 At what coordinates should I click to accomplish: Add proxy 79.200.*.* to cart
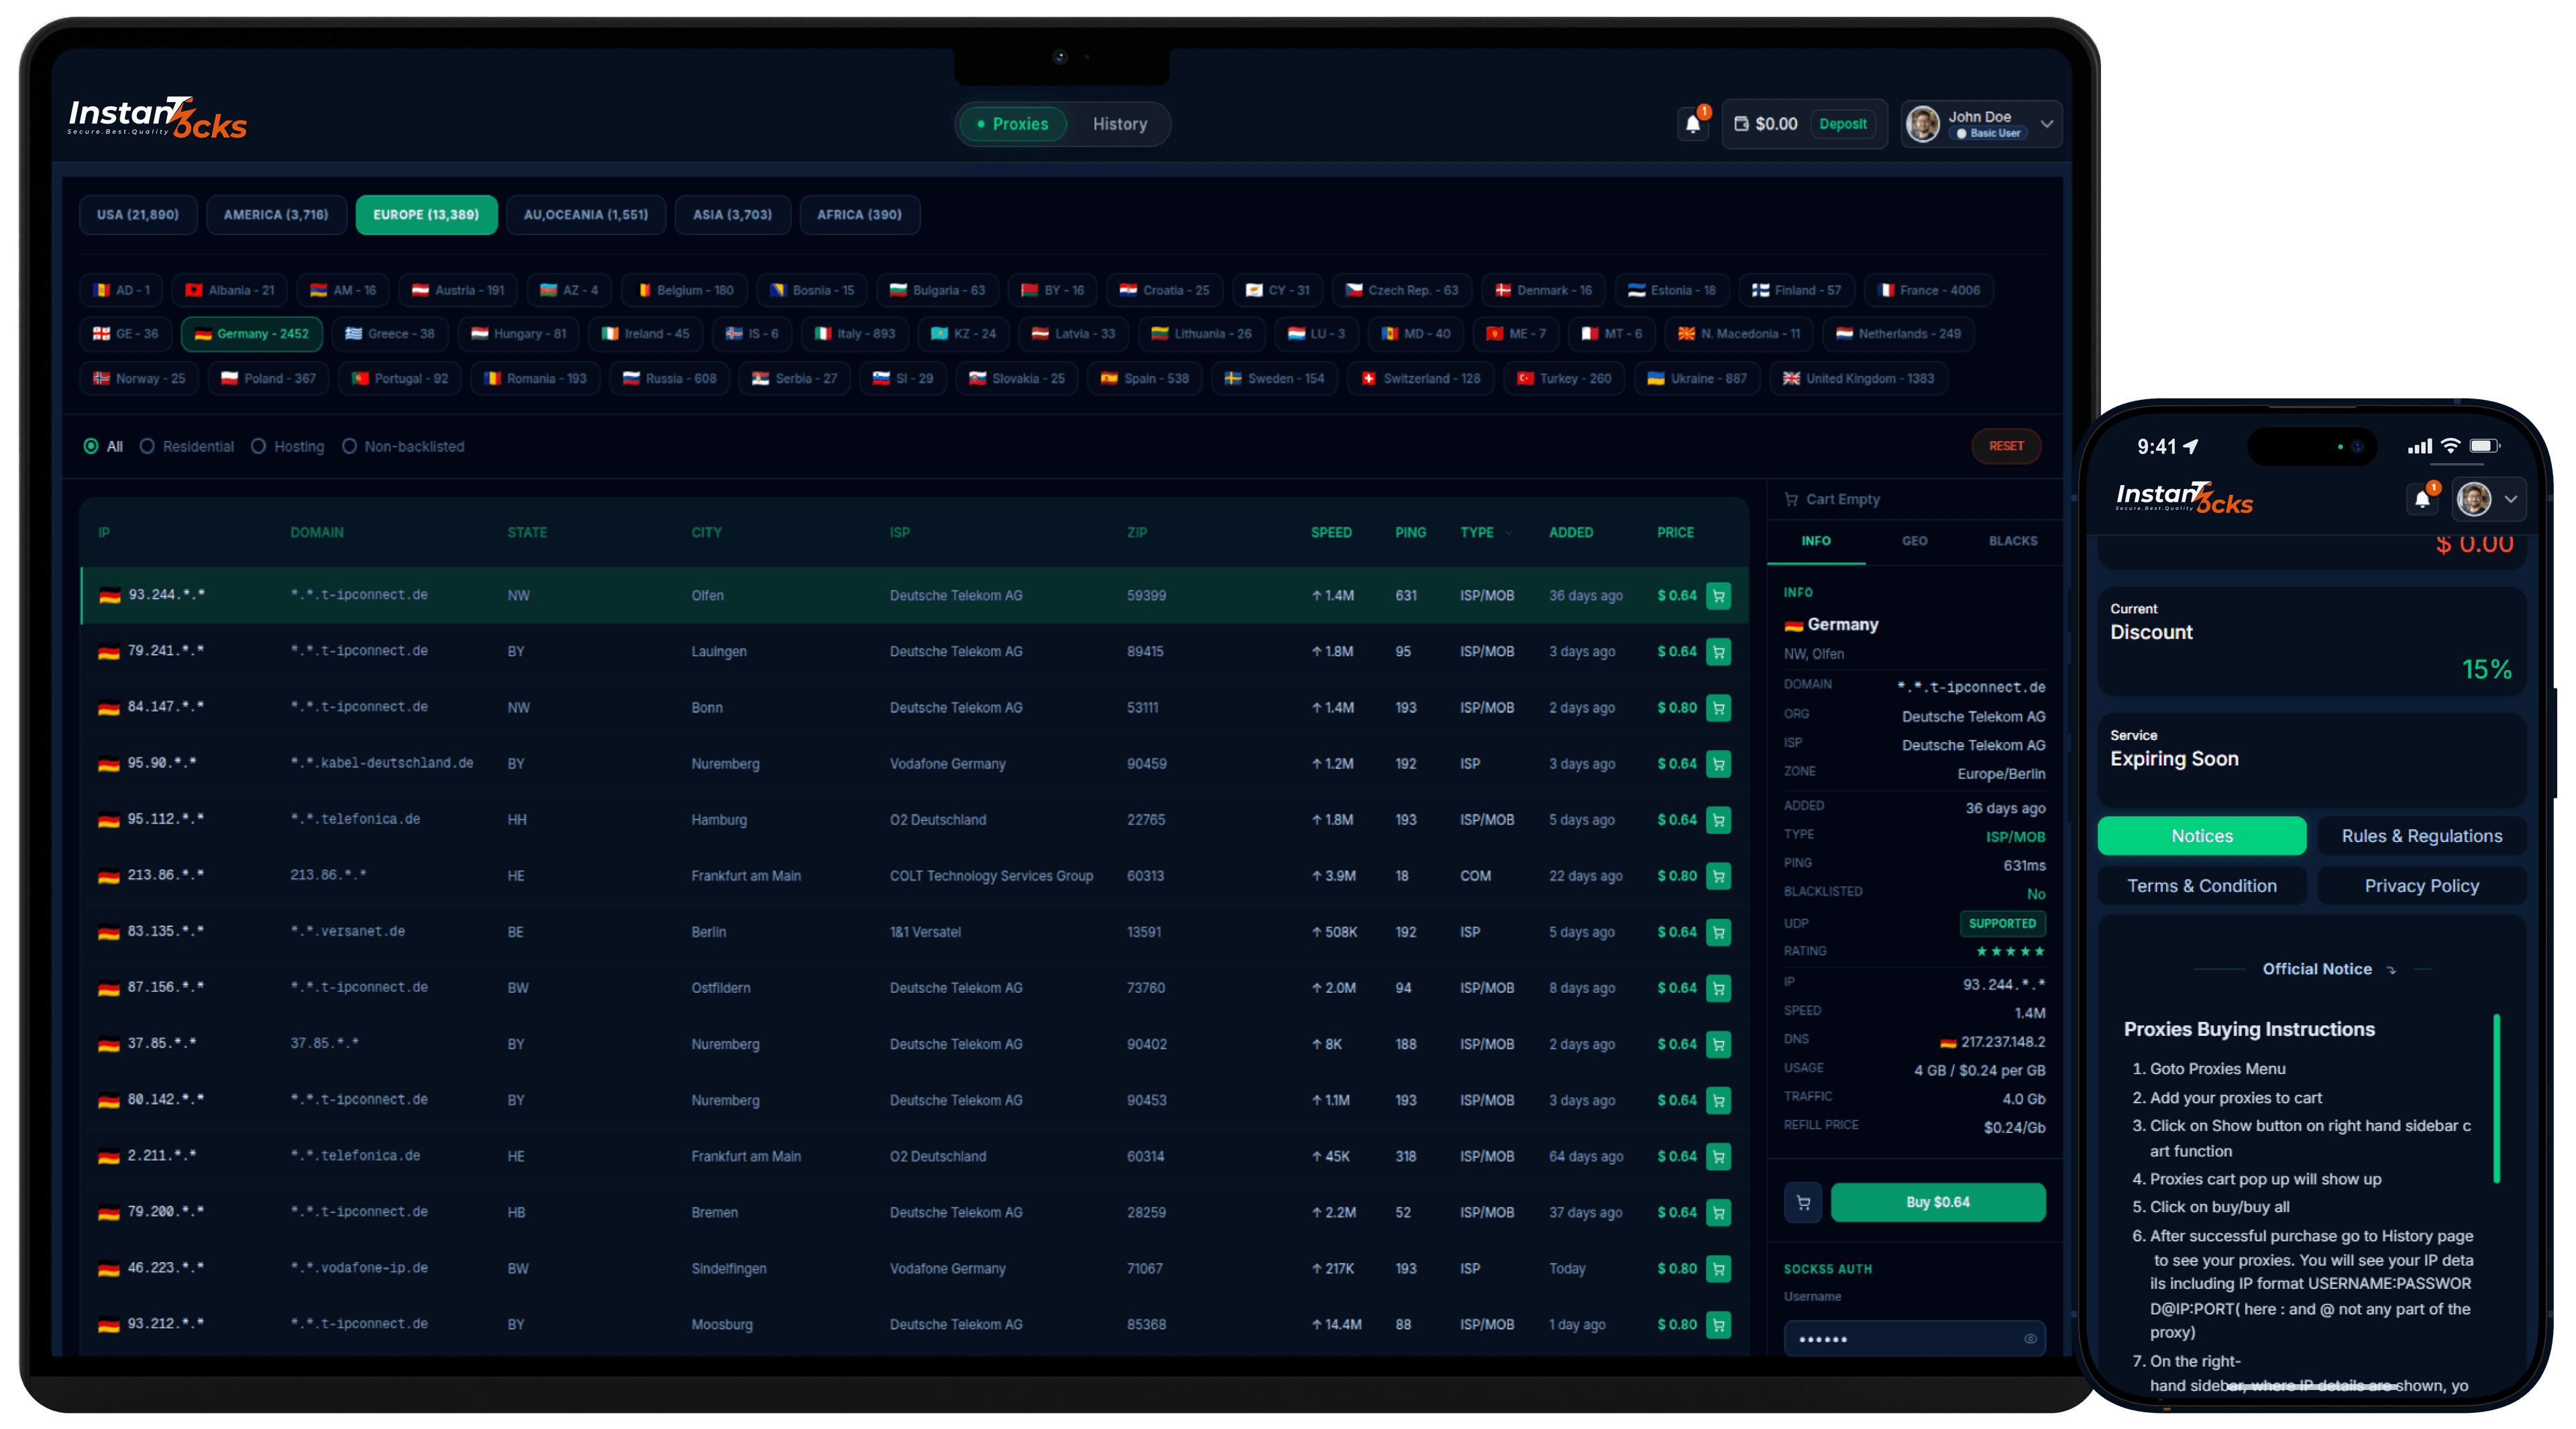coord(1718,1213)
